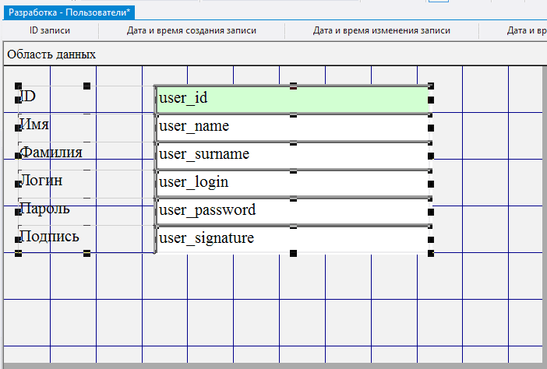The width and height of the screenshot is (547, 369).
Task: Select the user_login field
Action: click(292, 183)
